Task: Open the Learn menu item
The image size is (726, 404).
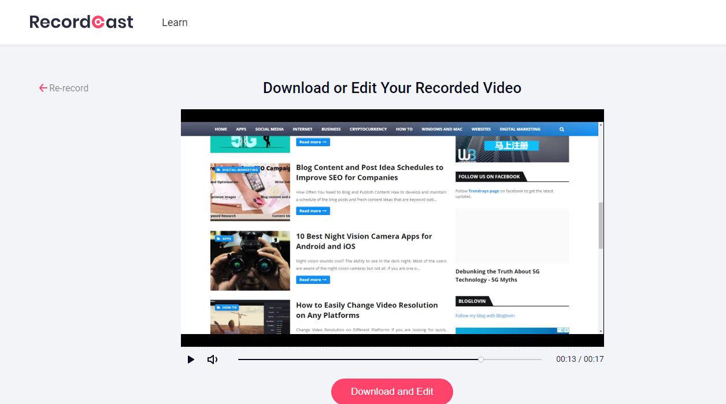Action: 175,23
